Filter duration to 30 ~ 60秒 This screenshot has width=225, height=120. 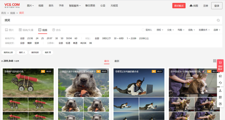click(x=119, y=38)
